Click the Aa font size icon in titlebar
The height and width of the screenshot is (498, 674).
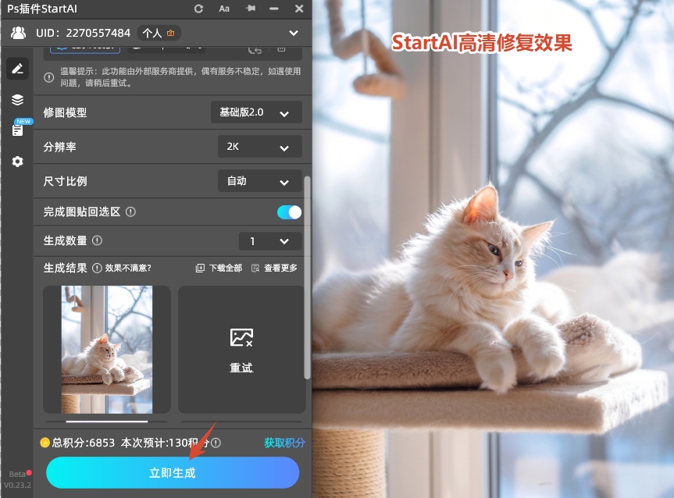point(224,9)
